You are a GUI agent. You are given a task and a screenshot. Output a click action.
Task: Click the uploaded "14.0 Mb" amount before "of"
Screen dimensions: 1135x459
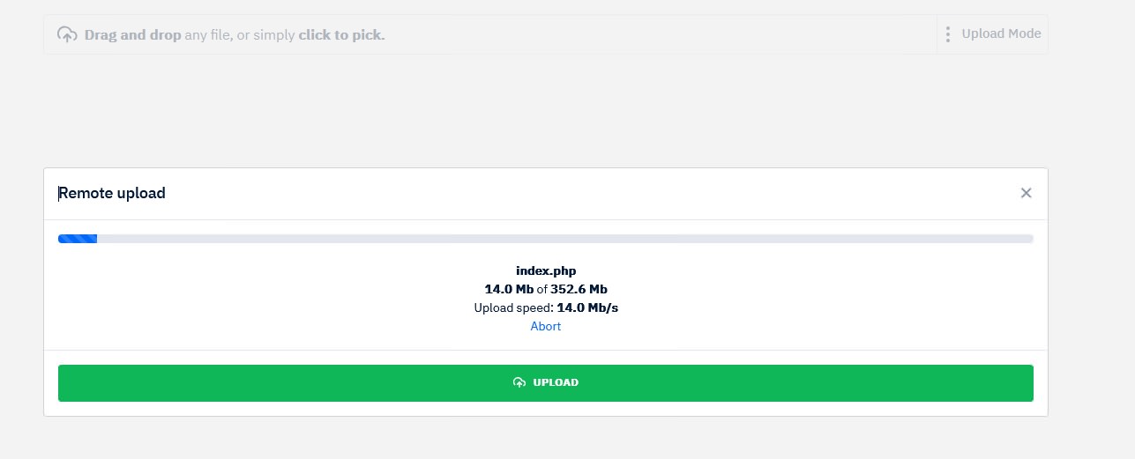point(509,289)
